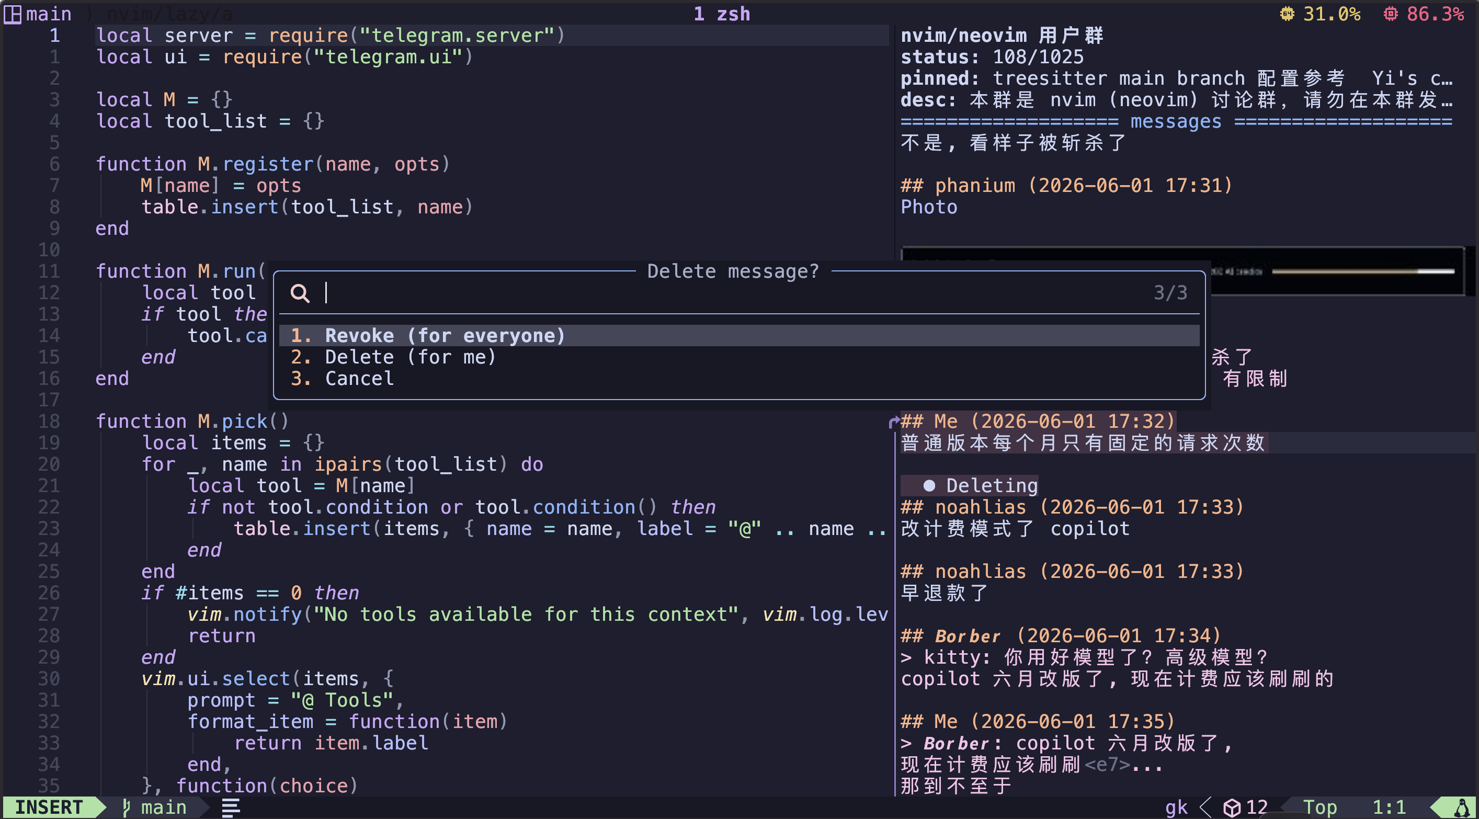Choose Cancel in the delete prompt

click(739, 379)
